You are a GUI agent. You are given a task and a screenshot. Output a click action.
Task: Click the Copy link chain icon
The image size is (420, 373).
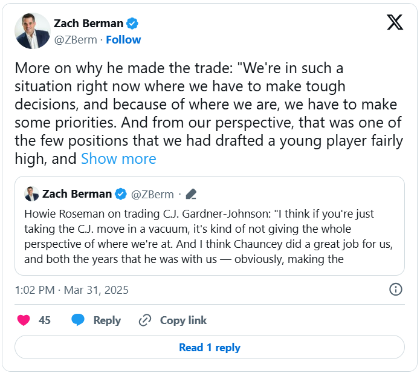(145, 320)
